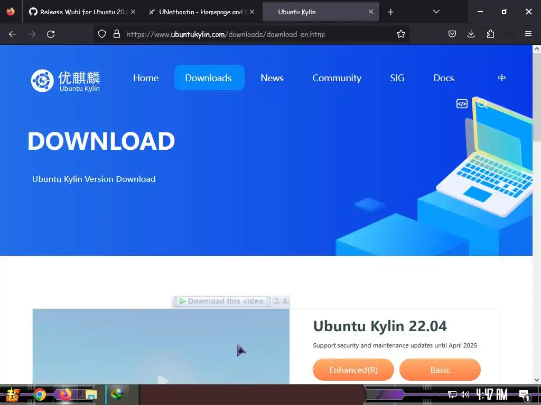Open tracking protection shield info
The image size is (541, 405).
(102, 34)
